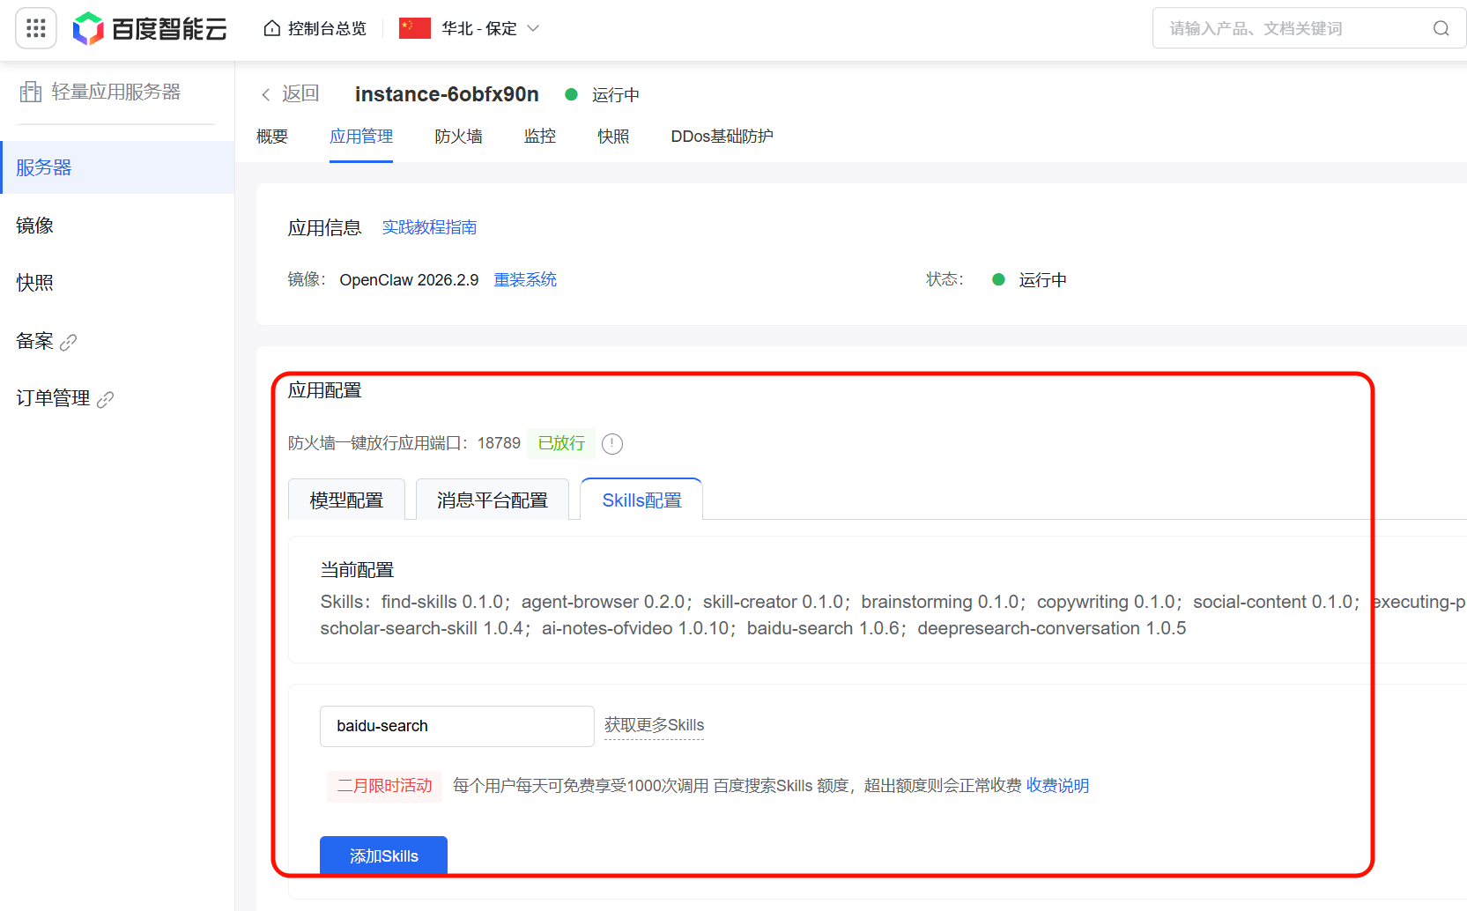The width and height of the screenshot is (1467, 911).
Task: Click the search magnifier icon
Action: 1441,29
